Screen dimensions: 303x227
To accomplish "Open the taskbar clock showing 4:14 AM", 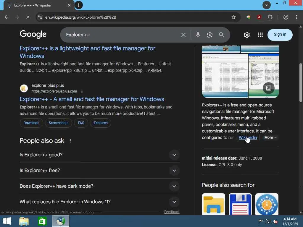I will pyautogui.click(x=290, y=221).
